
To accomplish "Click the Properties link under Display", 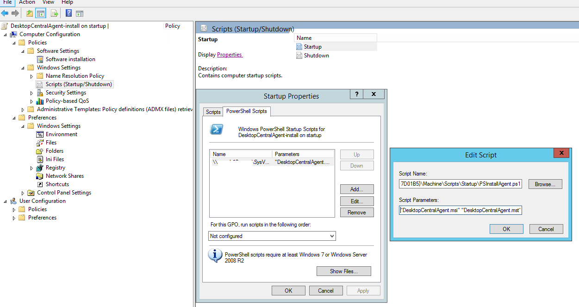I will tap(230, 54).
